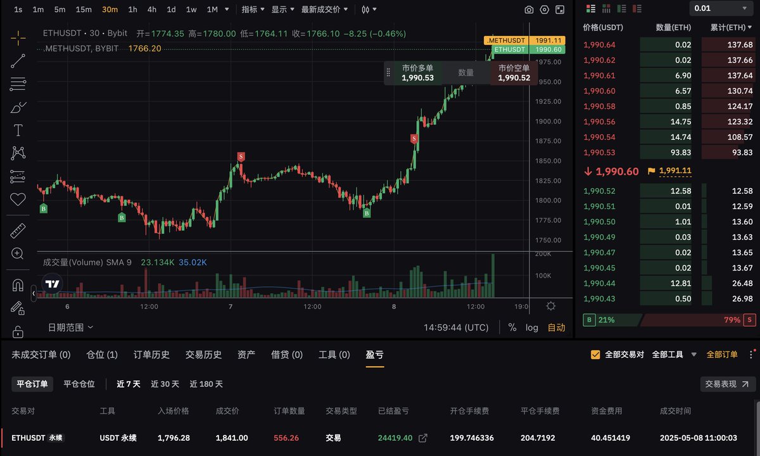Uncheck the 全部交易对 checkbox
The image size is (760, 456).
[x=595, y=355]
